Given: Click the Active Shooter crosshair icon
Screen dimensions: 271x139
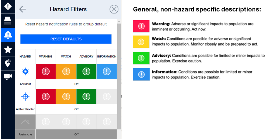Looking at the screenshot, I should point(25,97).
